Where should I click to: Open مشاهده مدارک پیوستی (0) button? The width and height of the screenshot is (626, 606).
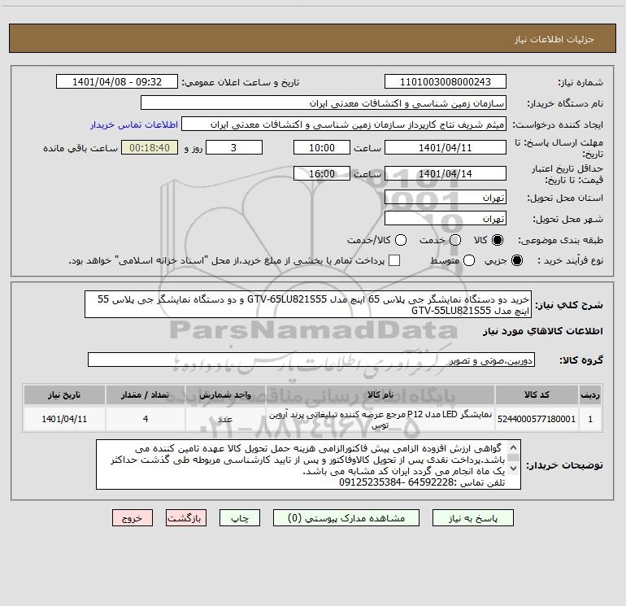point(346,518)
